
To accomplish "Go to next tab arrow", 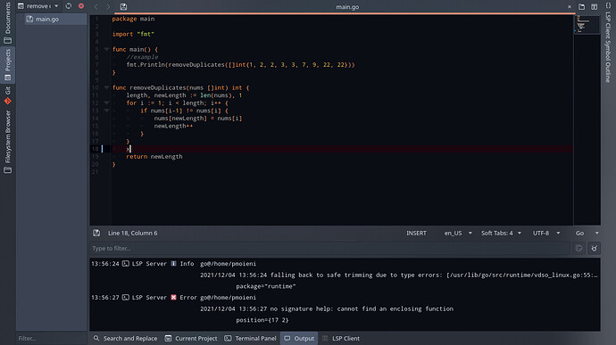I will (x=108, y=6).
